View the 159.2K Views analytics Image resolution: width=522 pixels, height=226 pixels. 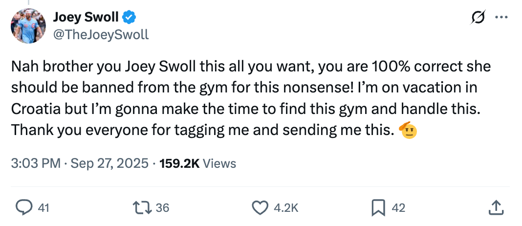pyautogui.click(x=197, y=163)
